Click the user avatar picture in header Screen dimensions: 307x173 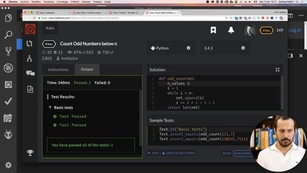point(250,30)
